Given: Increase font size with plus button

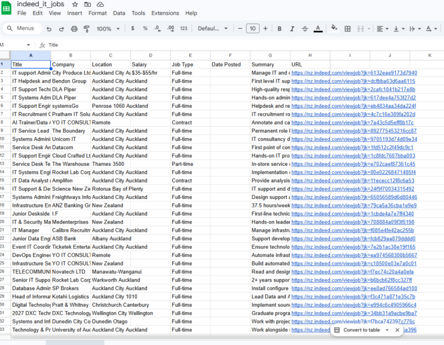Looking at the screenshot, I should tap(265, 28).
